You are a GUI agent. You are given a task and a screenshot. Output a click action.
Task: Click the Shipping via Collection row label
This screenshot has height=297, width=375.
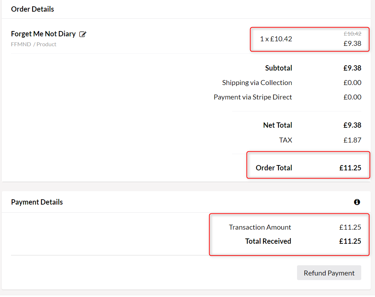click(257, 83)
